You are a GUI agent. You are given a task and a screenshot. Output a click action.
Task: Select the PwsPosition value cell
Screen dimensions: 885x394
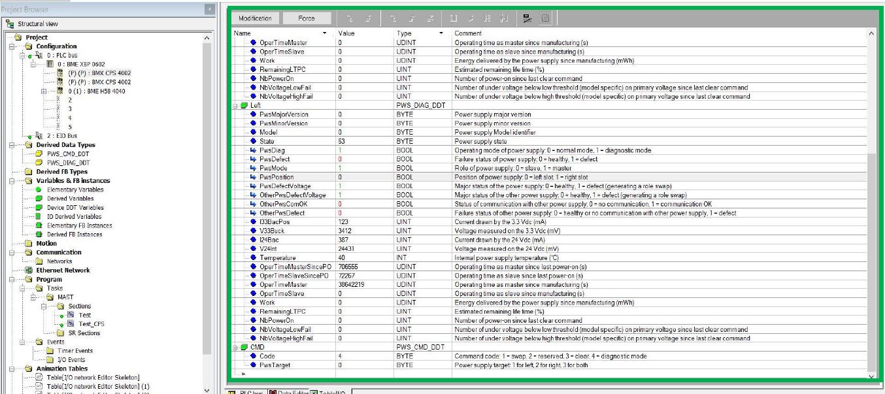coord(364,177)
